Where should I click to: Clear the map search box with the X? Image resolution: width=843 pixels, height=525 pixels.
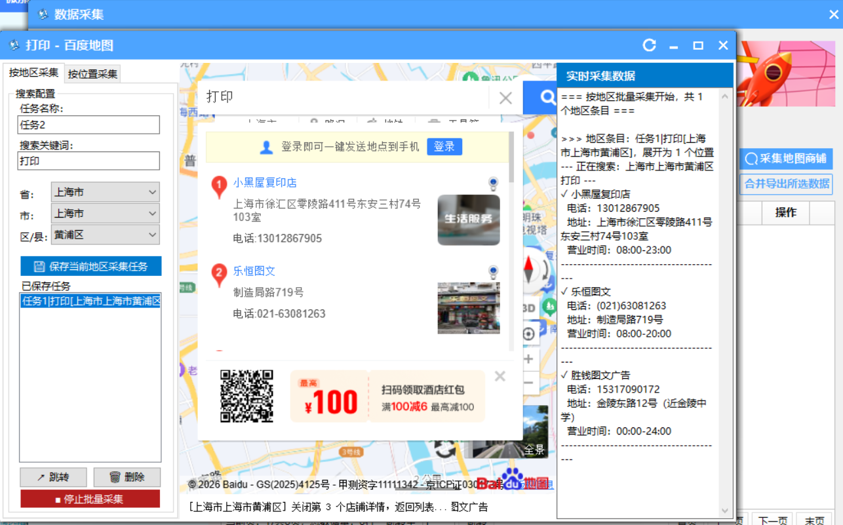[505, 98]
